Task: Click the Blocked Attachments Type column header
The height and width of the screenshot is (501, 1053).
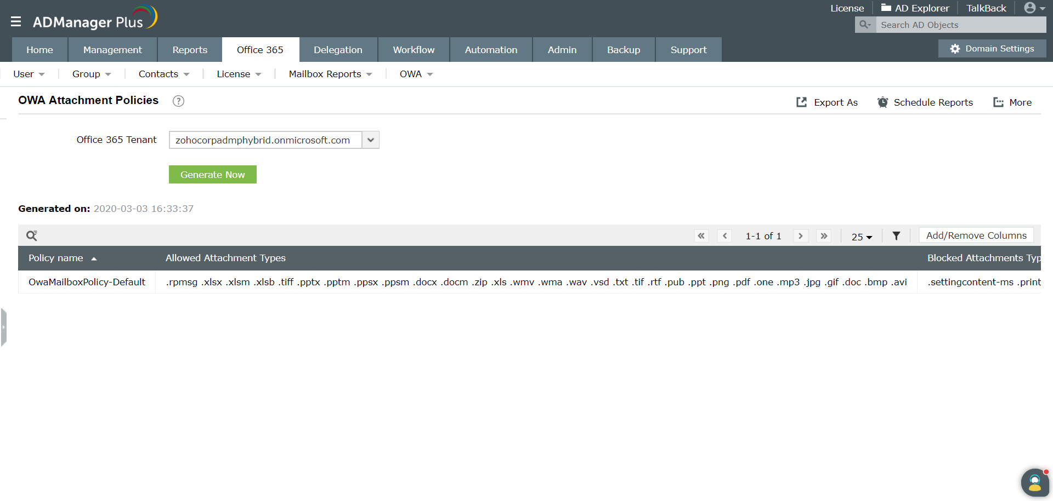Action: tap(984, 258)
